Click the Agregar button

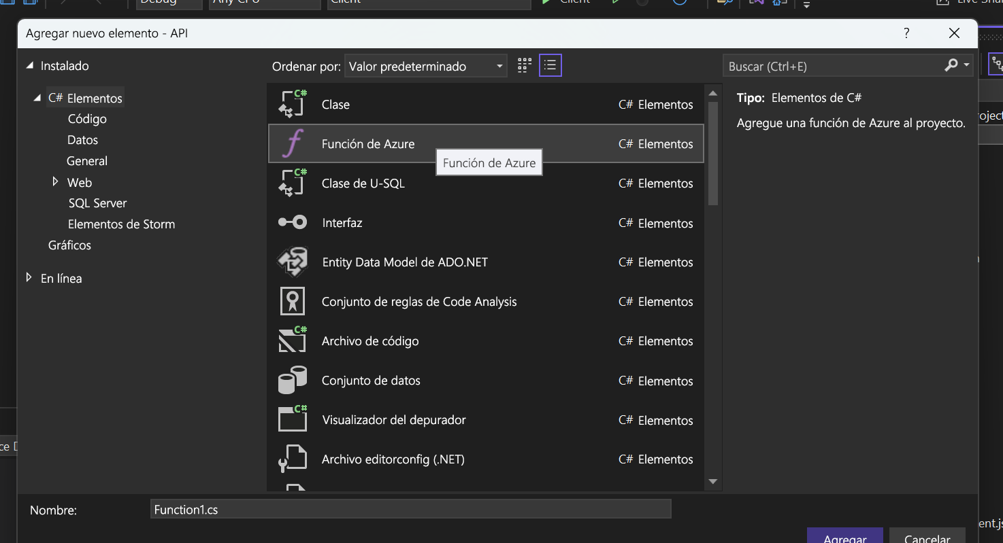[x=844, y=538]
